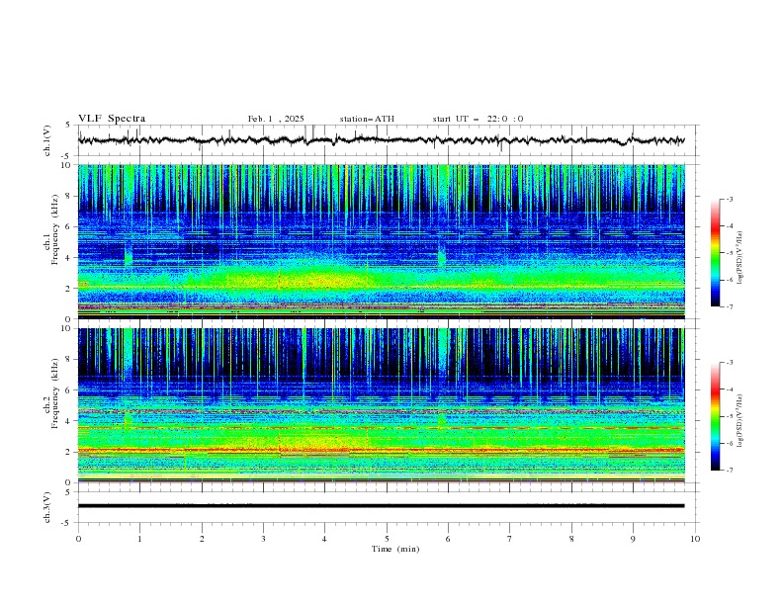The image size is (783, 605).
Task: Click the "5" tick on the time axis
Action: point(387,539)
